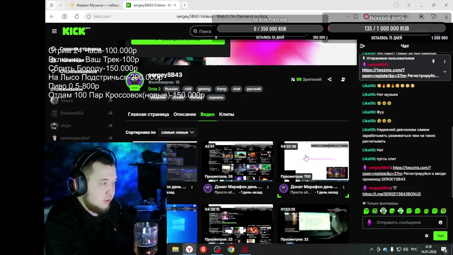
Task: Click the green KICK logo
Action: (x=76, y=31)
